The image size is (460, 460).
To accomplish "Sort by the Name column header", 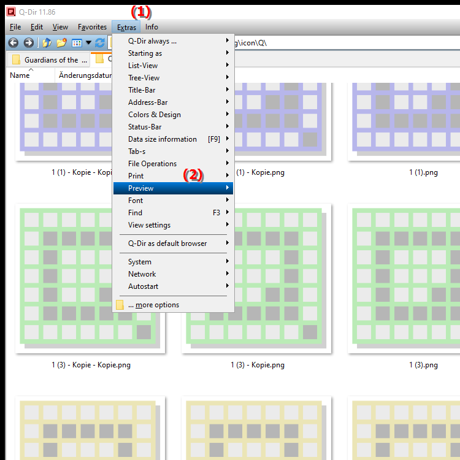I will 30,75.
